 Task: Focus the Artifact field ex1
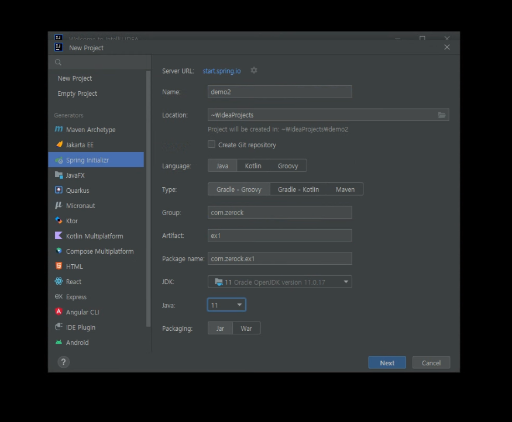click(280, 236)
